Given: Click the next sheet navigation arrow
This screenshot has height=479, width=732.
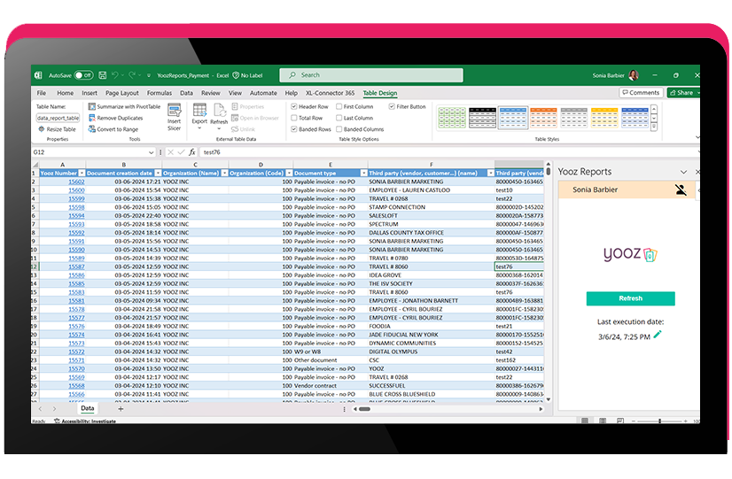Looking at the screenshot, I should tap(55, 409).
